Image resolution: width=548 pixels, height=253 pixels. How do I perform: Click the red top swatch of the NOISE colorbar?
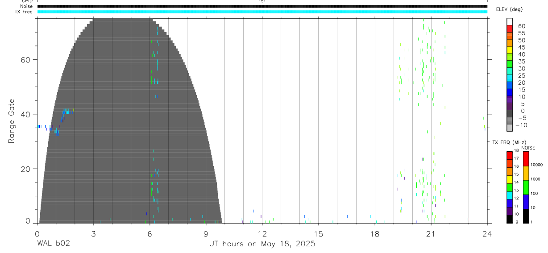526,159
